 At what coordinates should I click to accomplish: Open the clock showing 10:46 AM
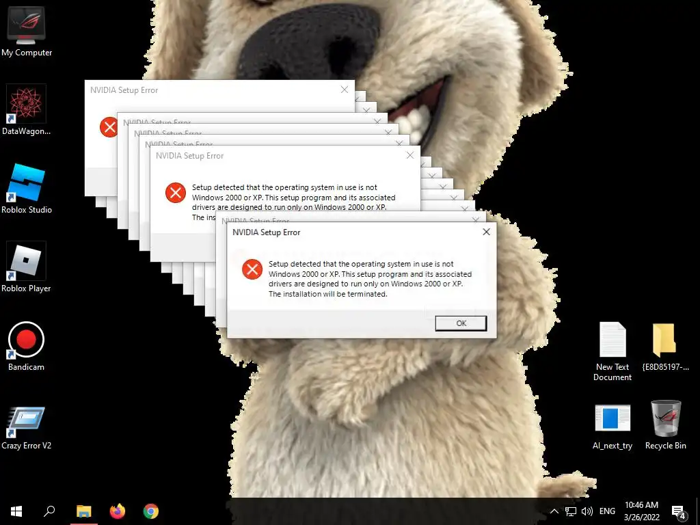click(641, 511)
